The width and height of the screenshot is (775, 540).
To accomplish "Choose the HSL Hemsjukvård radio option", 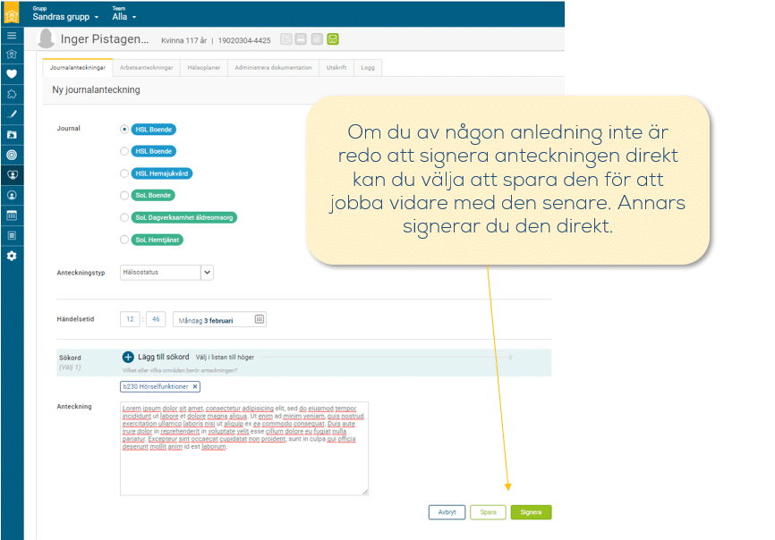I will pyautogui.click(x=124, y=173).
